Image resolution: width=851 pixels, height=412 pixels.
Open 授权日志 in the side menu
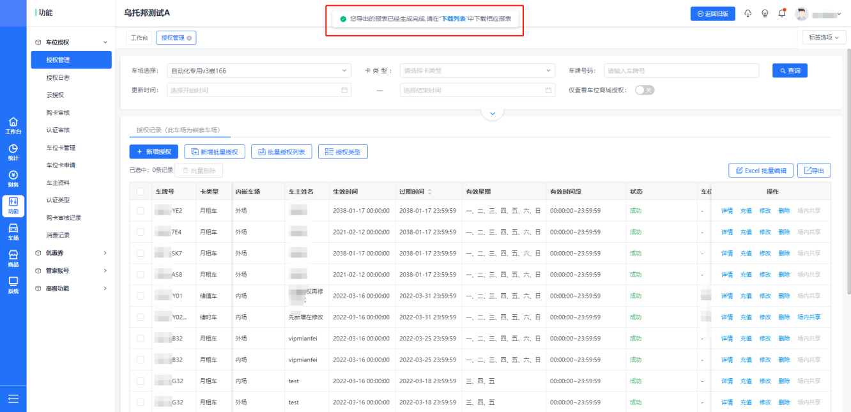tap(58, 77)
